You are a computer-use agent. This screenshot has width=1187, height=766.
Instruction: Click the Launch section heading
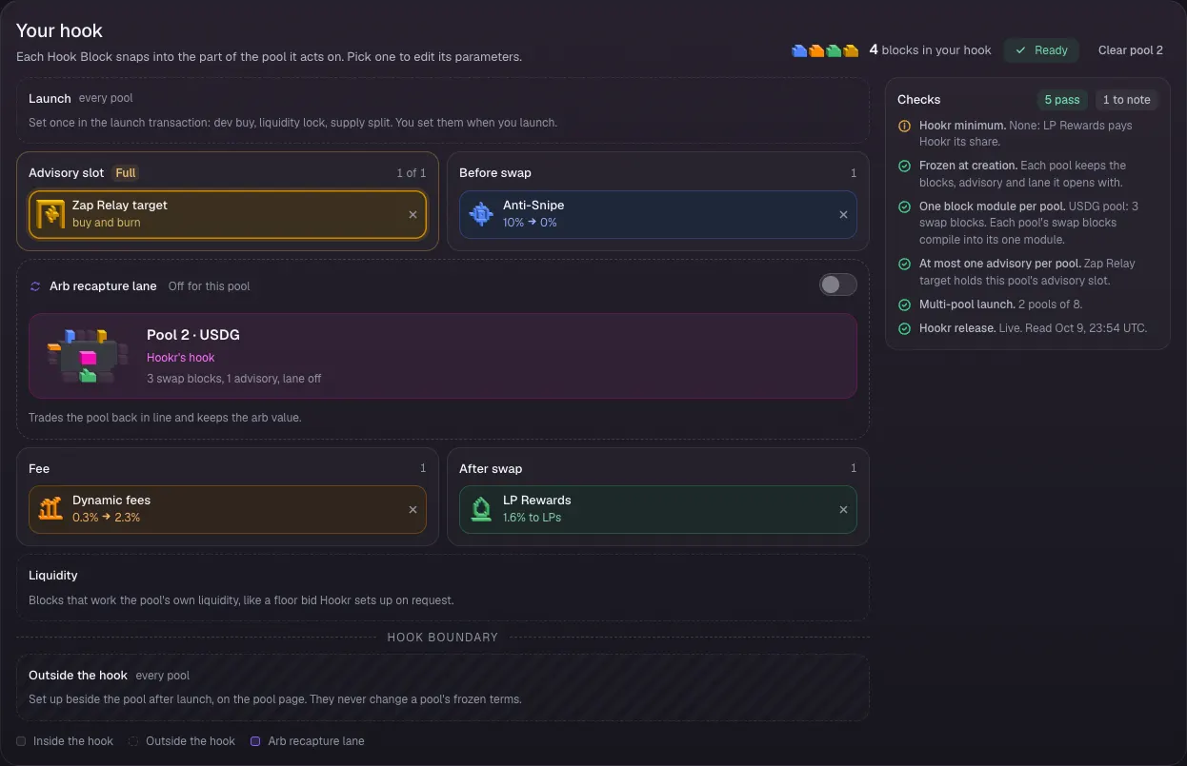tap(50, 98)
